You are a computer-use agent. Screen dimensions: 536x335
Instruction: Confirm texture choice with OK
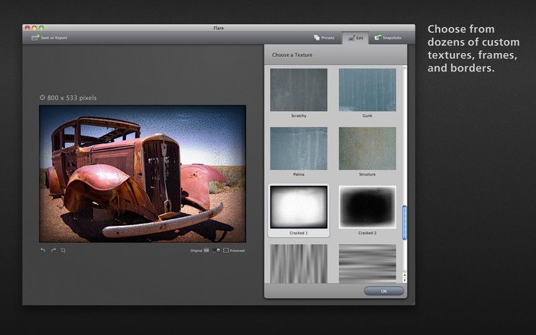coord(383,291)
